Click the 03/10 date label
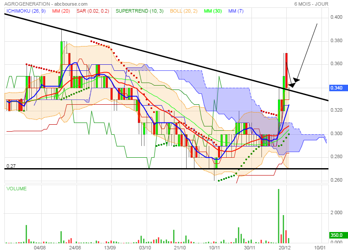 point(145,248)
